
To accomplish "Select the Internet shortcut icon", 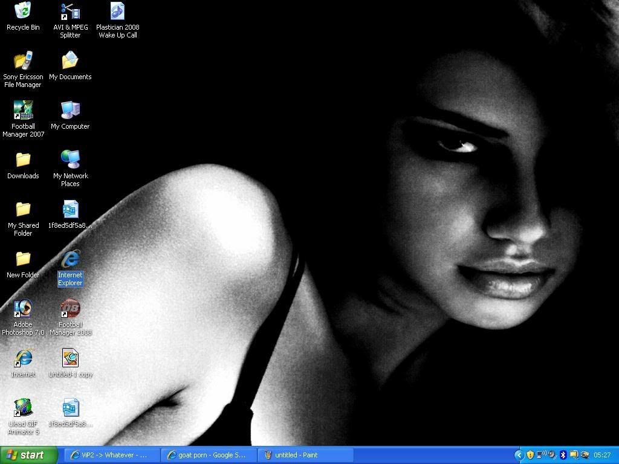I will pyautogui.click(x=23, y=363).
